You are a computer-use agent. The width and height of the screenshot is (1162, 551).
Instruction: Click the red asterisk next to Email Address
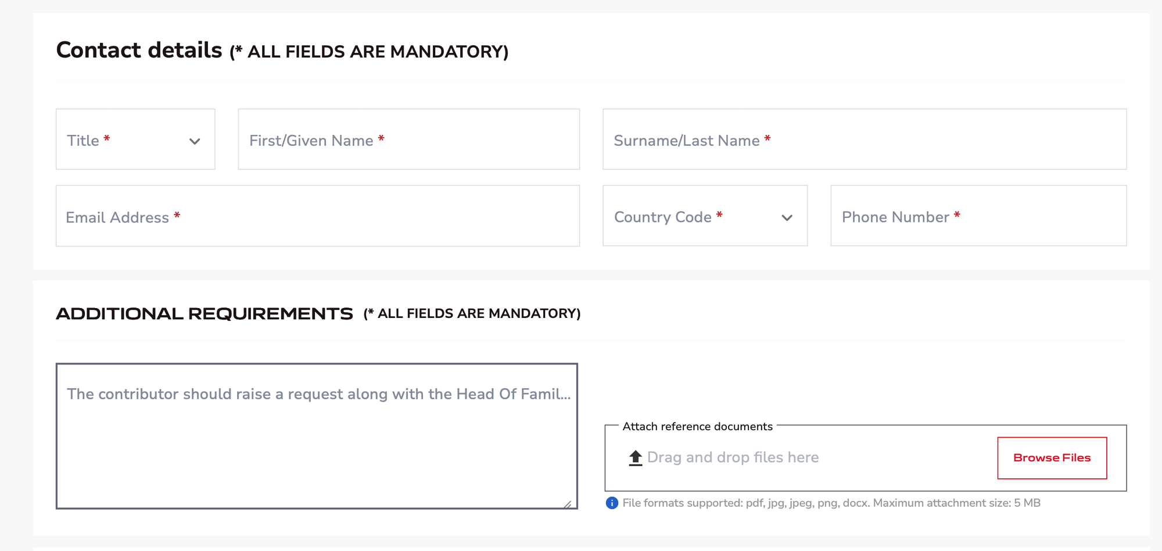tap(177, 215)
